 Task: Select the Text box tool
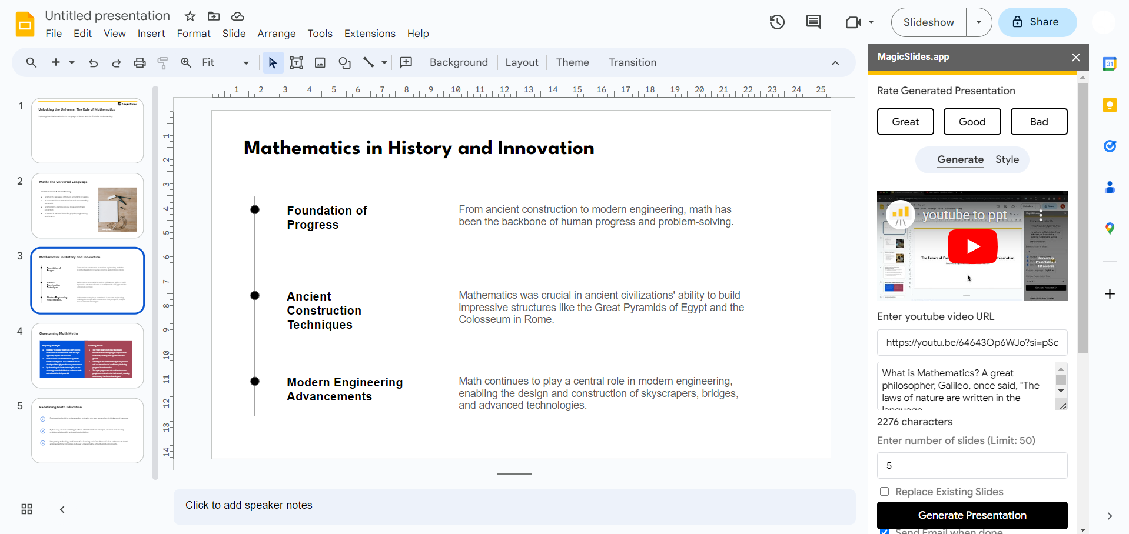(x=296, y=63)
